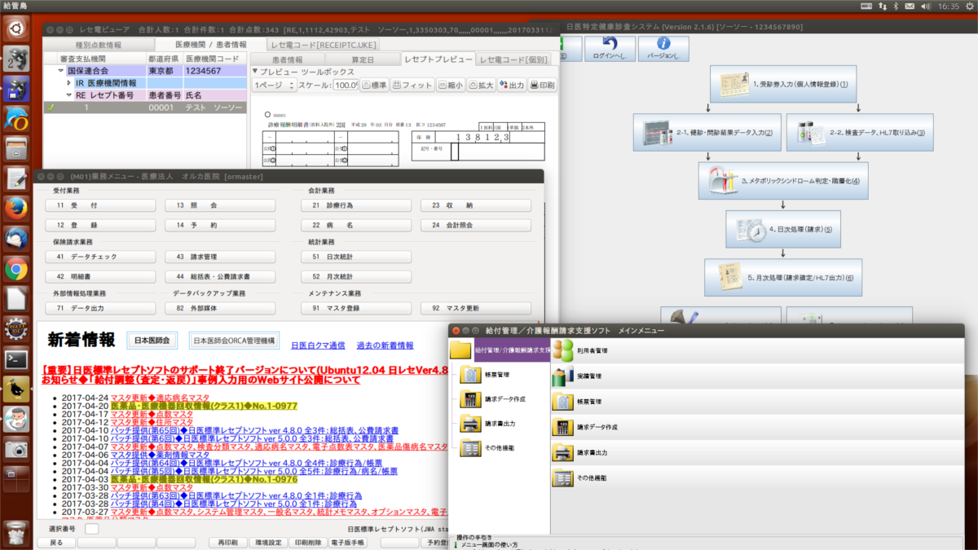
Task: Click the 出力 output button in preview toolbox
Action: pyautogui.click(x=512, y=85)
